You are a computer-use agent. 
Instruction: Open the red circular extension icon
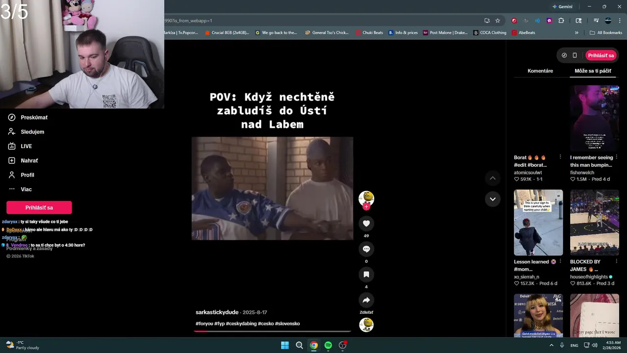coord(514,21)
